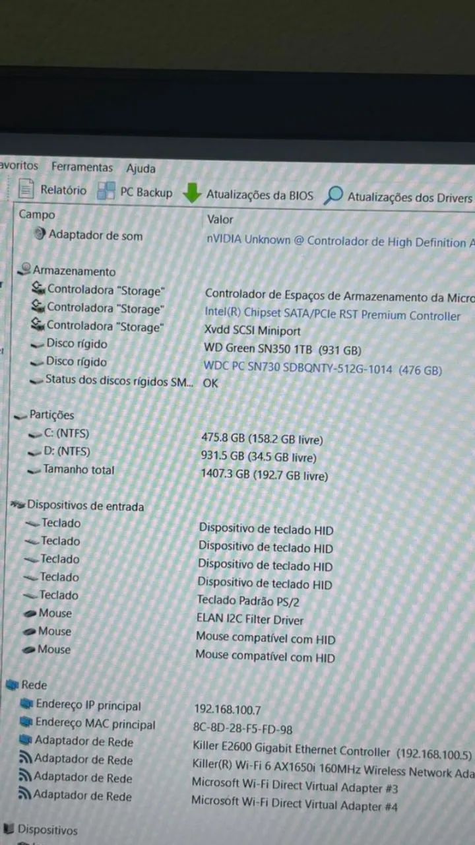Select the D: (NTFS) partition row

click(x=66, y=452)
